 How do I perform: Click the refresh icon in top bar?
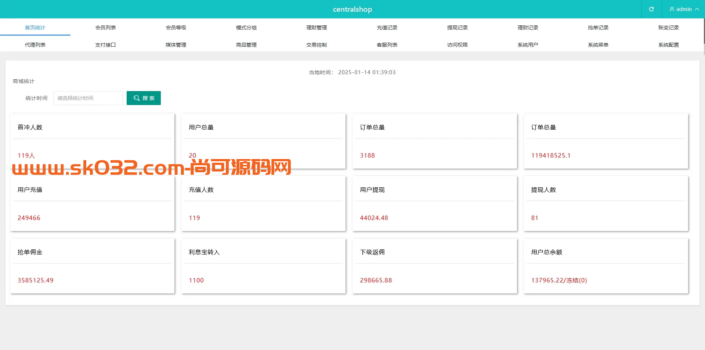[x=651, y=9]
